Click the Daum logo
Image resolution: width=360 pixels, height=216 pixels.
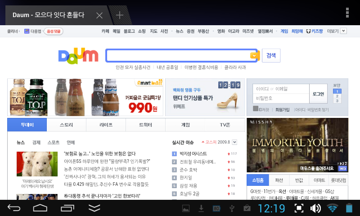[78, 56]
